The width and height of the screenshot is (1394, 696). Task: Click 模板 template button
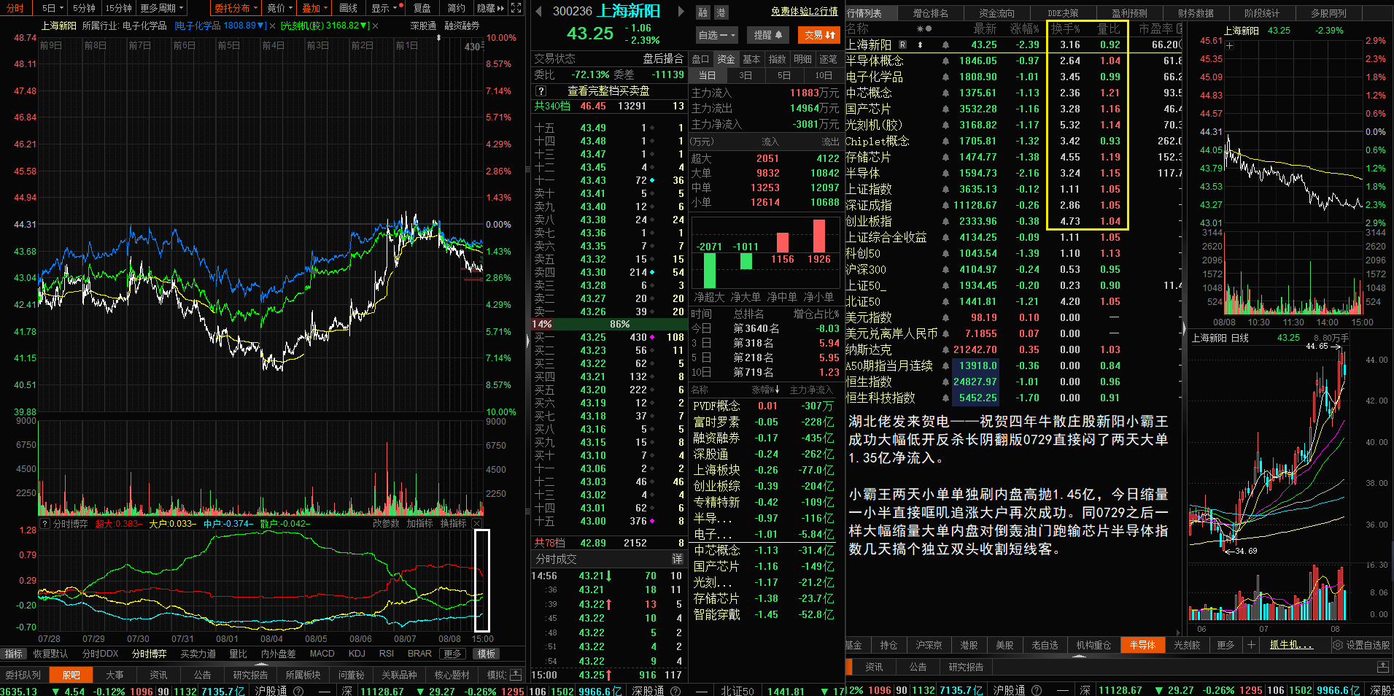(487, 654)
